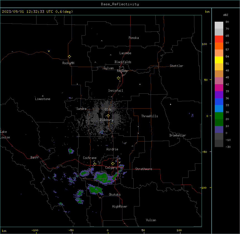Click the yellow diamond marker above Calgary label
The height and width of the screenshot is (234, 240).
pos(113,164)
